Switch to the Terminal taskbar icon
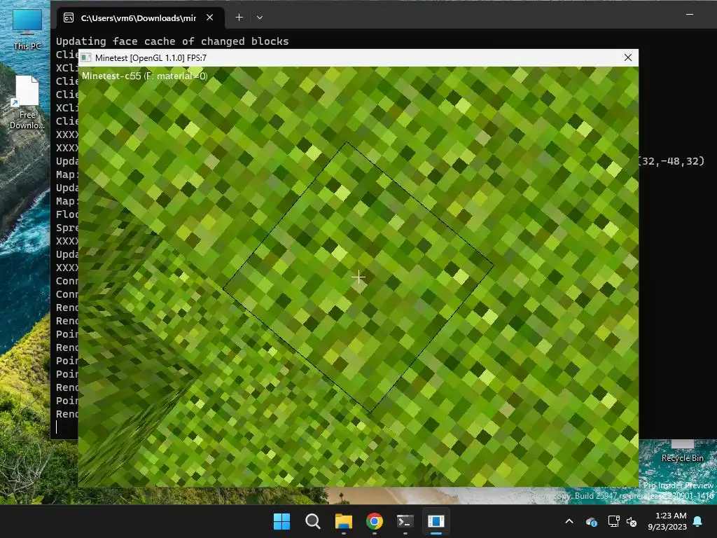This screenshot has height=538, width=717. pyautogui.click(x=405, y=521)
